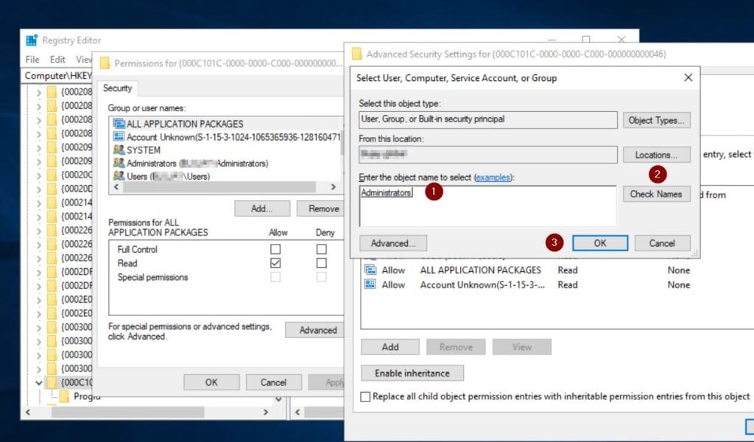Click OK in Permissions dialog
This screenshot has height=442, width=754.
coord(211,382)
